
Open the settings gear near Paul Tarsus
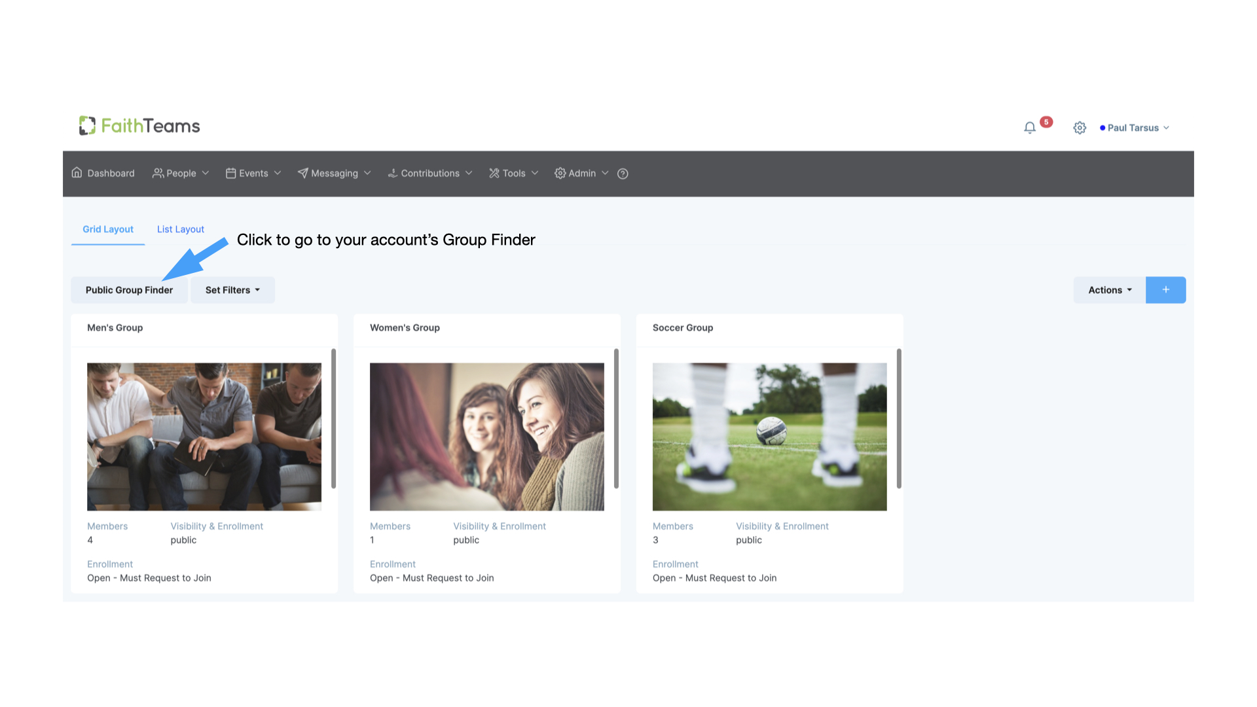(x=1079, y=128)
